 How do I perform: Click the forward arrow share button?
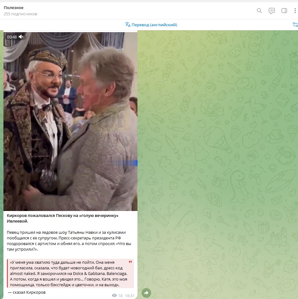147,293
